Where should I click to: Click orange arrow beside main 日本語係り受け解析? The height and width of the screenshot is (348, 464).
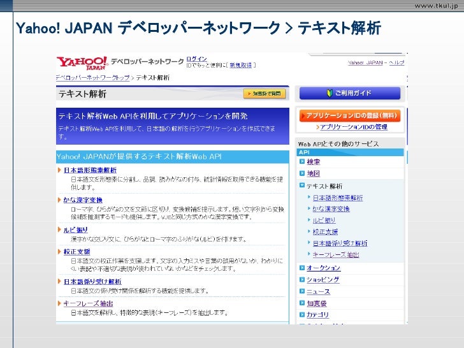(x=59, y=282)
